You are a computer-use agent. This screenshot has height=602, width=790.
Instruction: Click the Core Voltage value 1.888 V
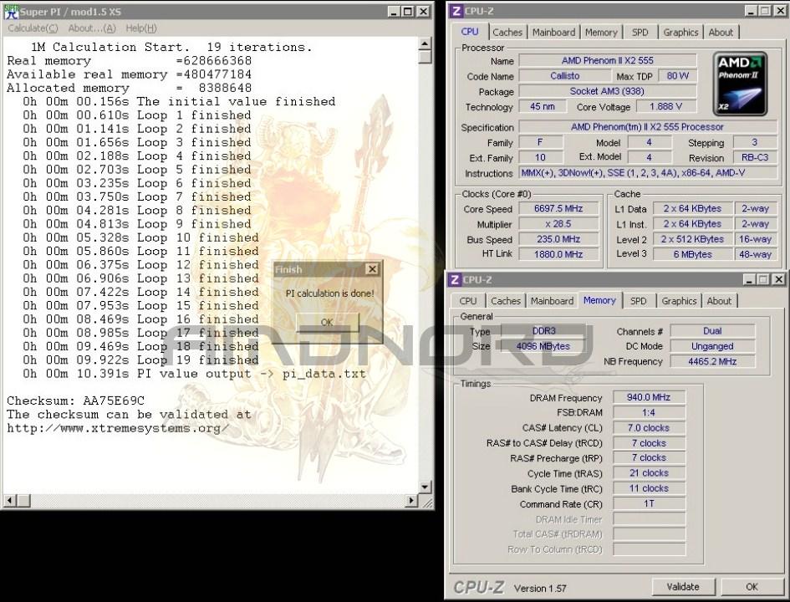[x=666, y=107]
